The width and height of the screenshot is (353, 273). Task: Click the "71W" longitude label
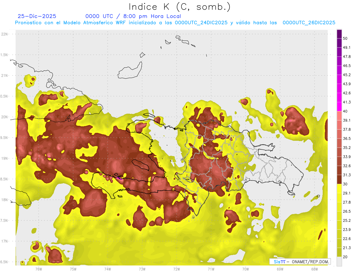(211, 269)
